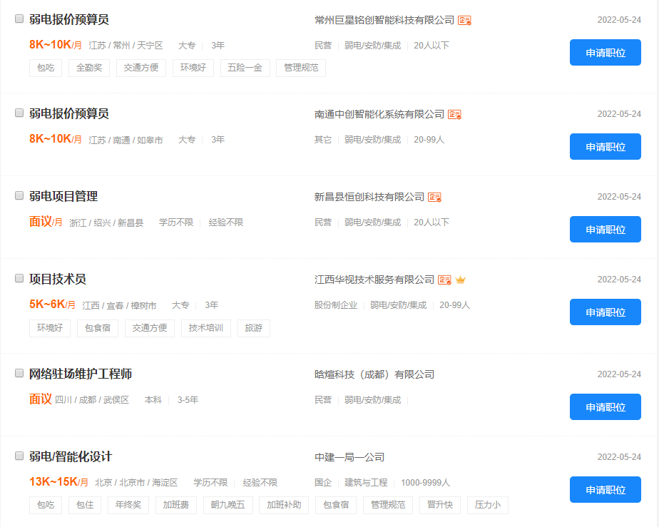Viewport: 659px width, 527px height.
Task: Open the 网络驻场维护工程师 job title link
Action: point(81,374)
